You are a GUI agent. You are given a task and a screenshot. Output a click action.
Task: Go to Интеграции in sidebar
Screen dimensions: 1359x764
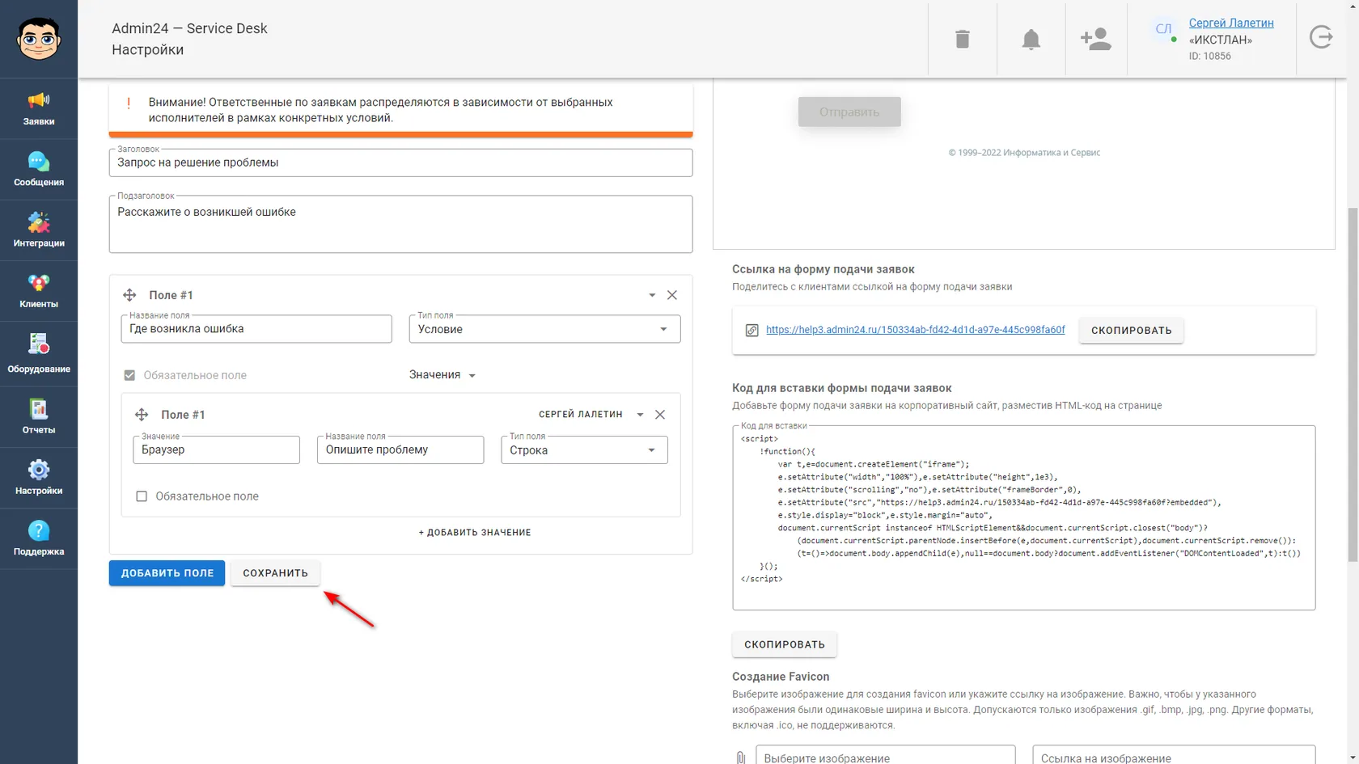[39, 230]
